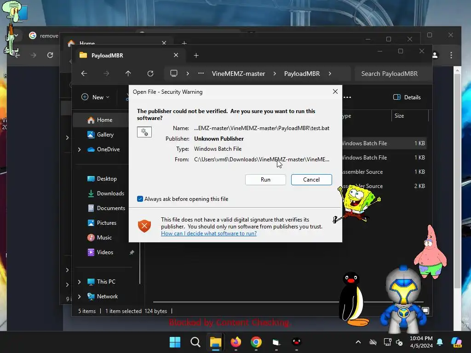Show hidden path ellipsis in address bar
The image size is (471, 353).
click(x=201, y=74)
